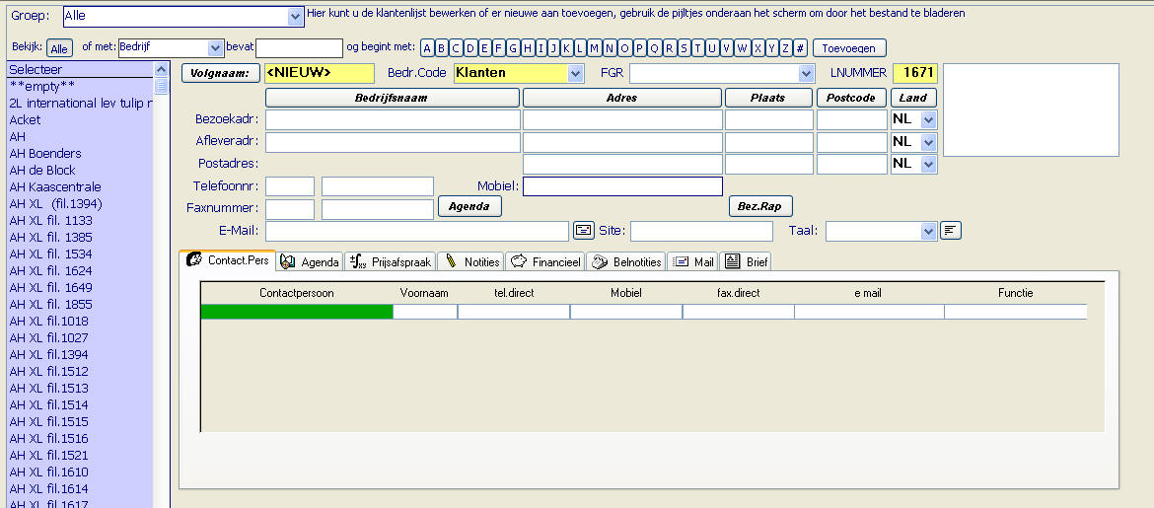Screen dimensions: 1154x508
Task: Click the Mobiel input field
Action: (622, 186)
